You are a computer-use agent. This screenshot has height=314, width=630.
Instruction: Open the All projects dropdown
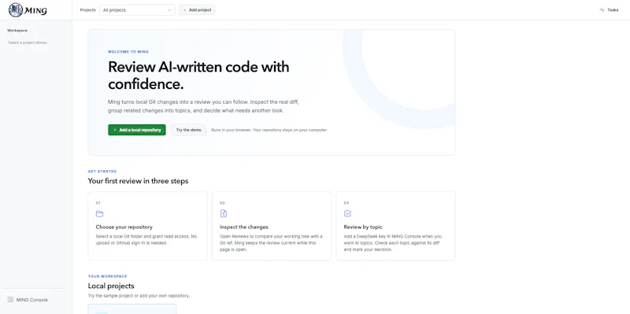pos(137,10)
